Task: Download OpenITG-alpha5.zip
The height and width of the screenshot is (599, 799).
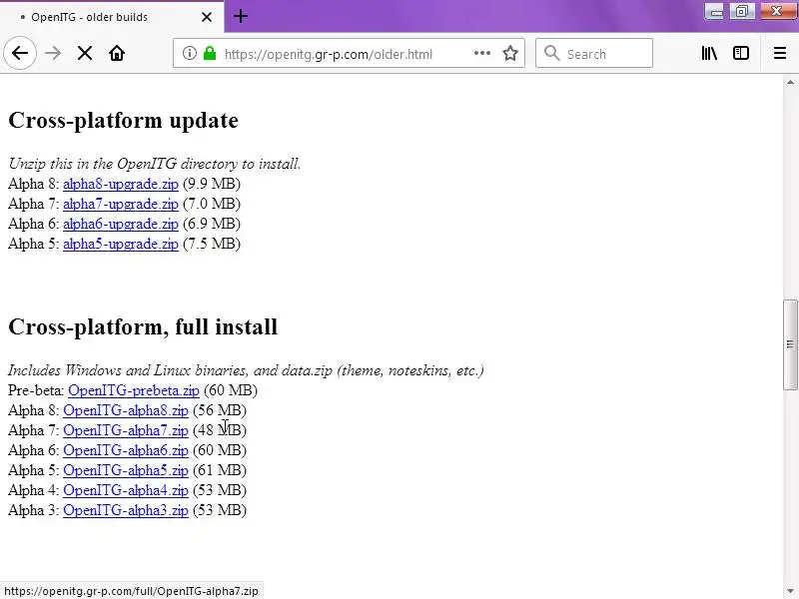Action: (x=126, y=470)
